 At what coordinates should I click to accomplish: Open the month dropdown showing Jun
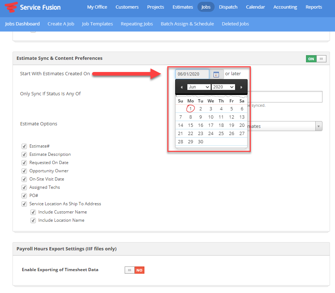point(199,87)
